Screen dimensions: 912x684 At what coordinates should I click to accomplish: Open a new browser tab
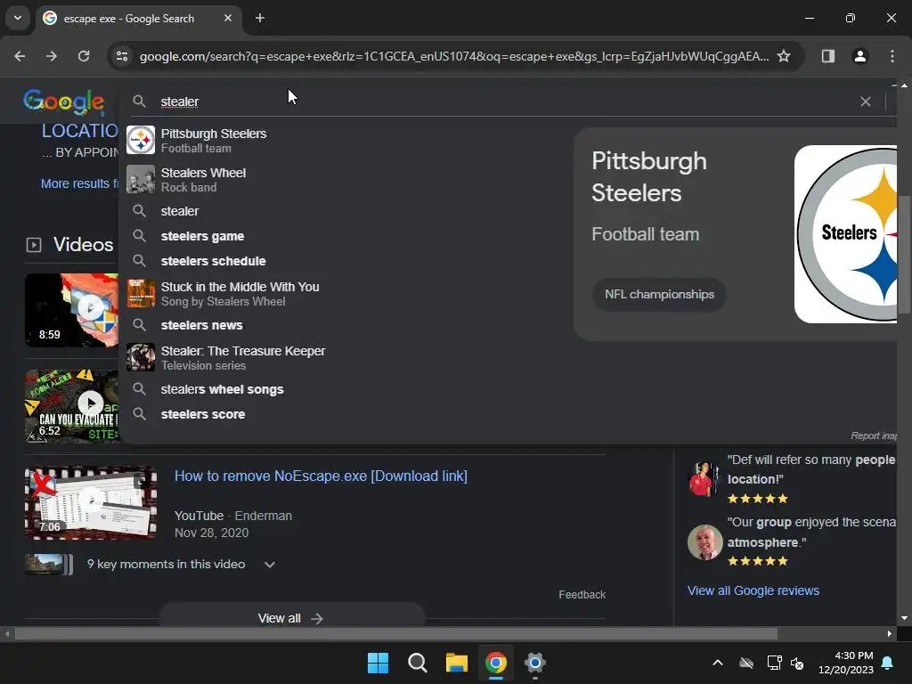pos(260,18)
